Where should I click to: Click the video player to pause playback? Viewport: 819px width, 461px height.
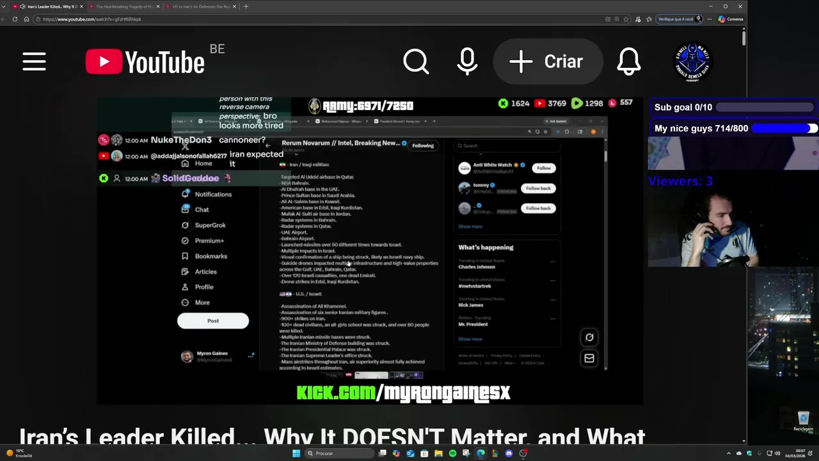pyautogui.click(x=370, y=251)
